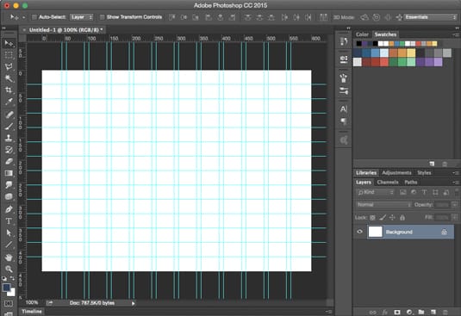Select the Zoom tool
This screenshot has height=316, width=461.
click(9, 269)
